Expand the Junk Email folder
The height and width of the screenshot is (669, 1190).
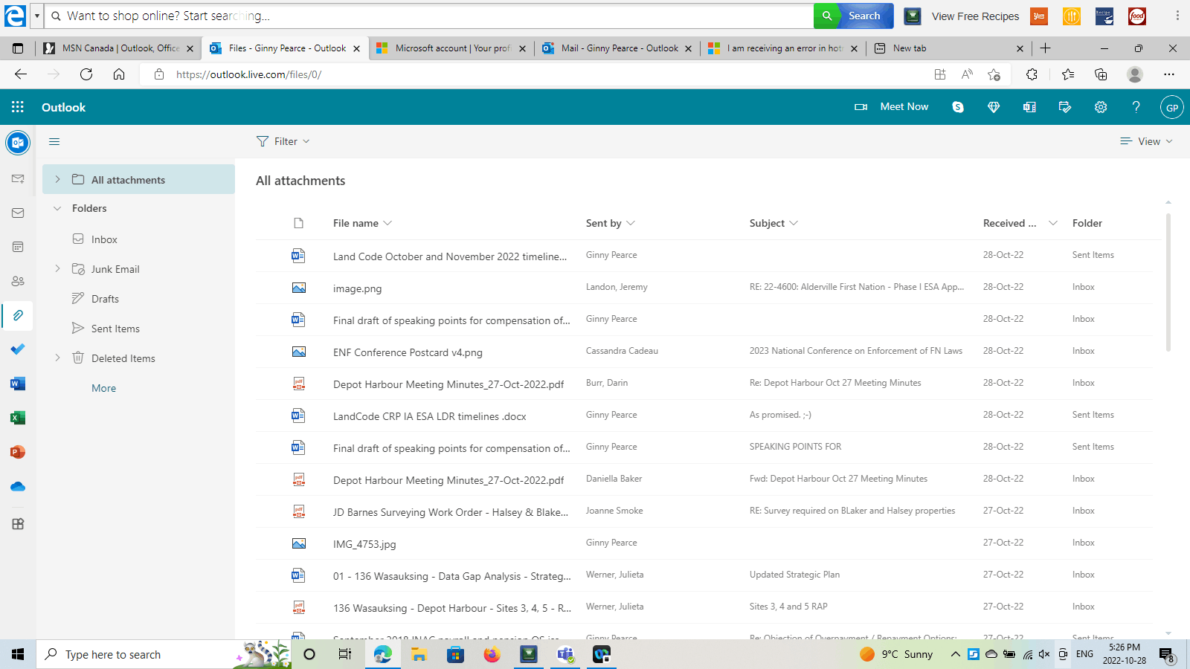pos(57,268)
